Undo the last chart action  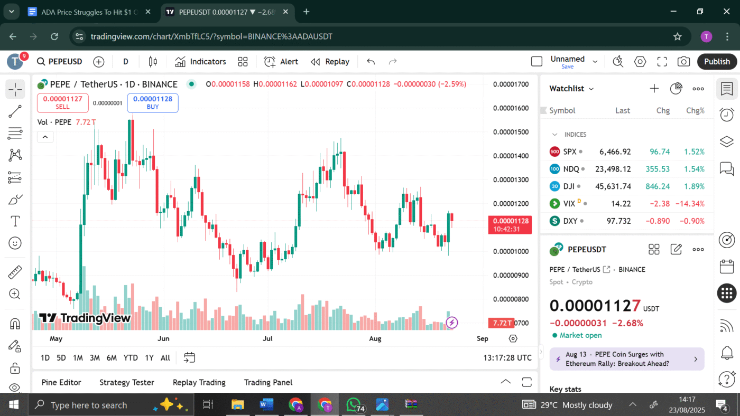click(371, 62)
